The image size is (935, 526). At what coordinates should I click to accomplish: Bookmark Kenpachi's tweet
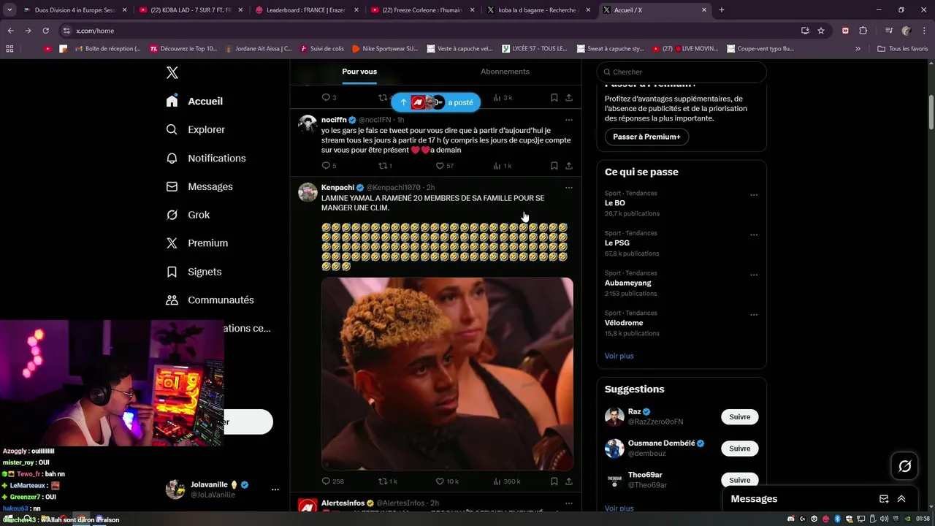point(554,481)
